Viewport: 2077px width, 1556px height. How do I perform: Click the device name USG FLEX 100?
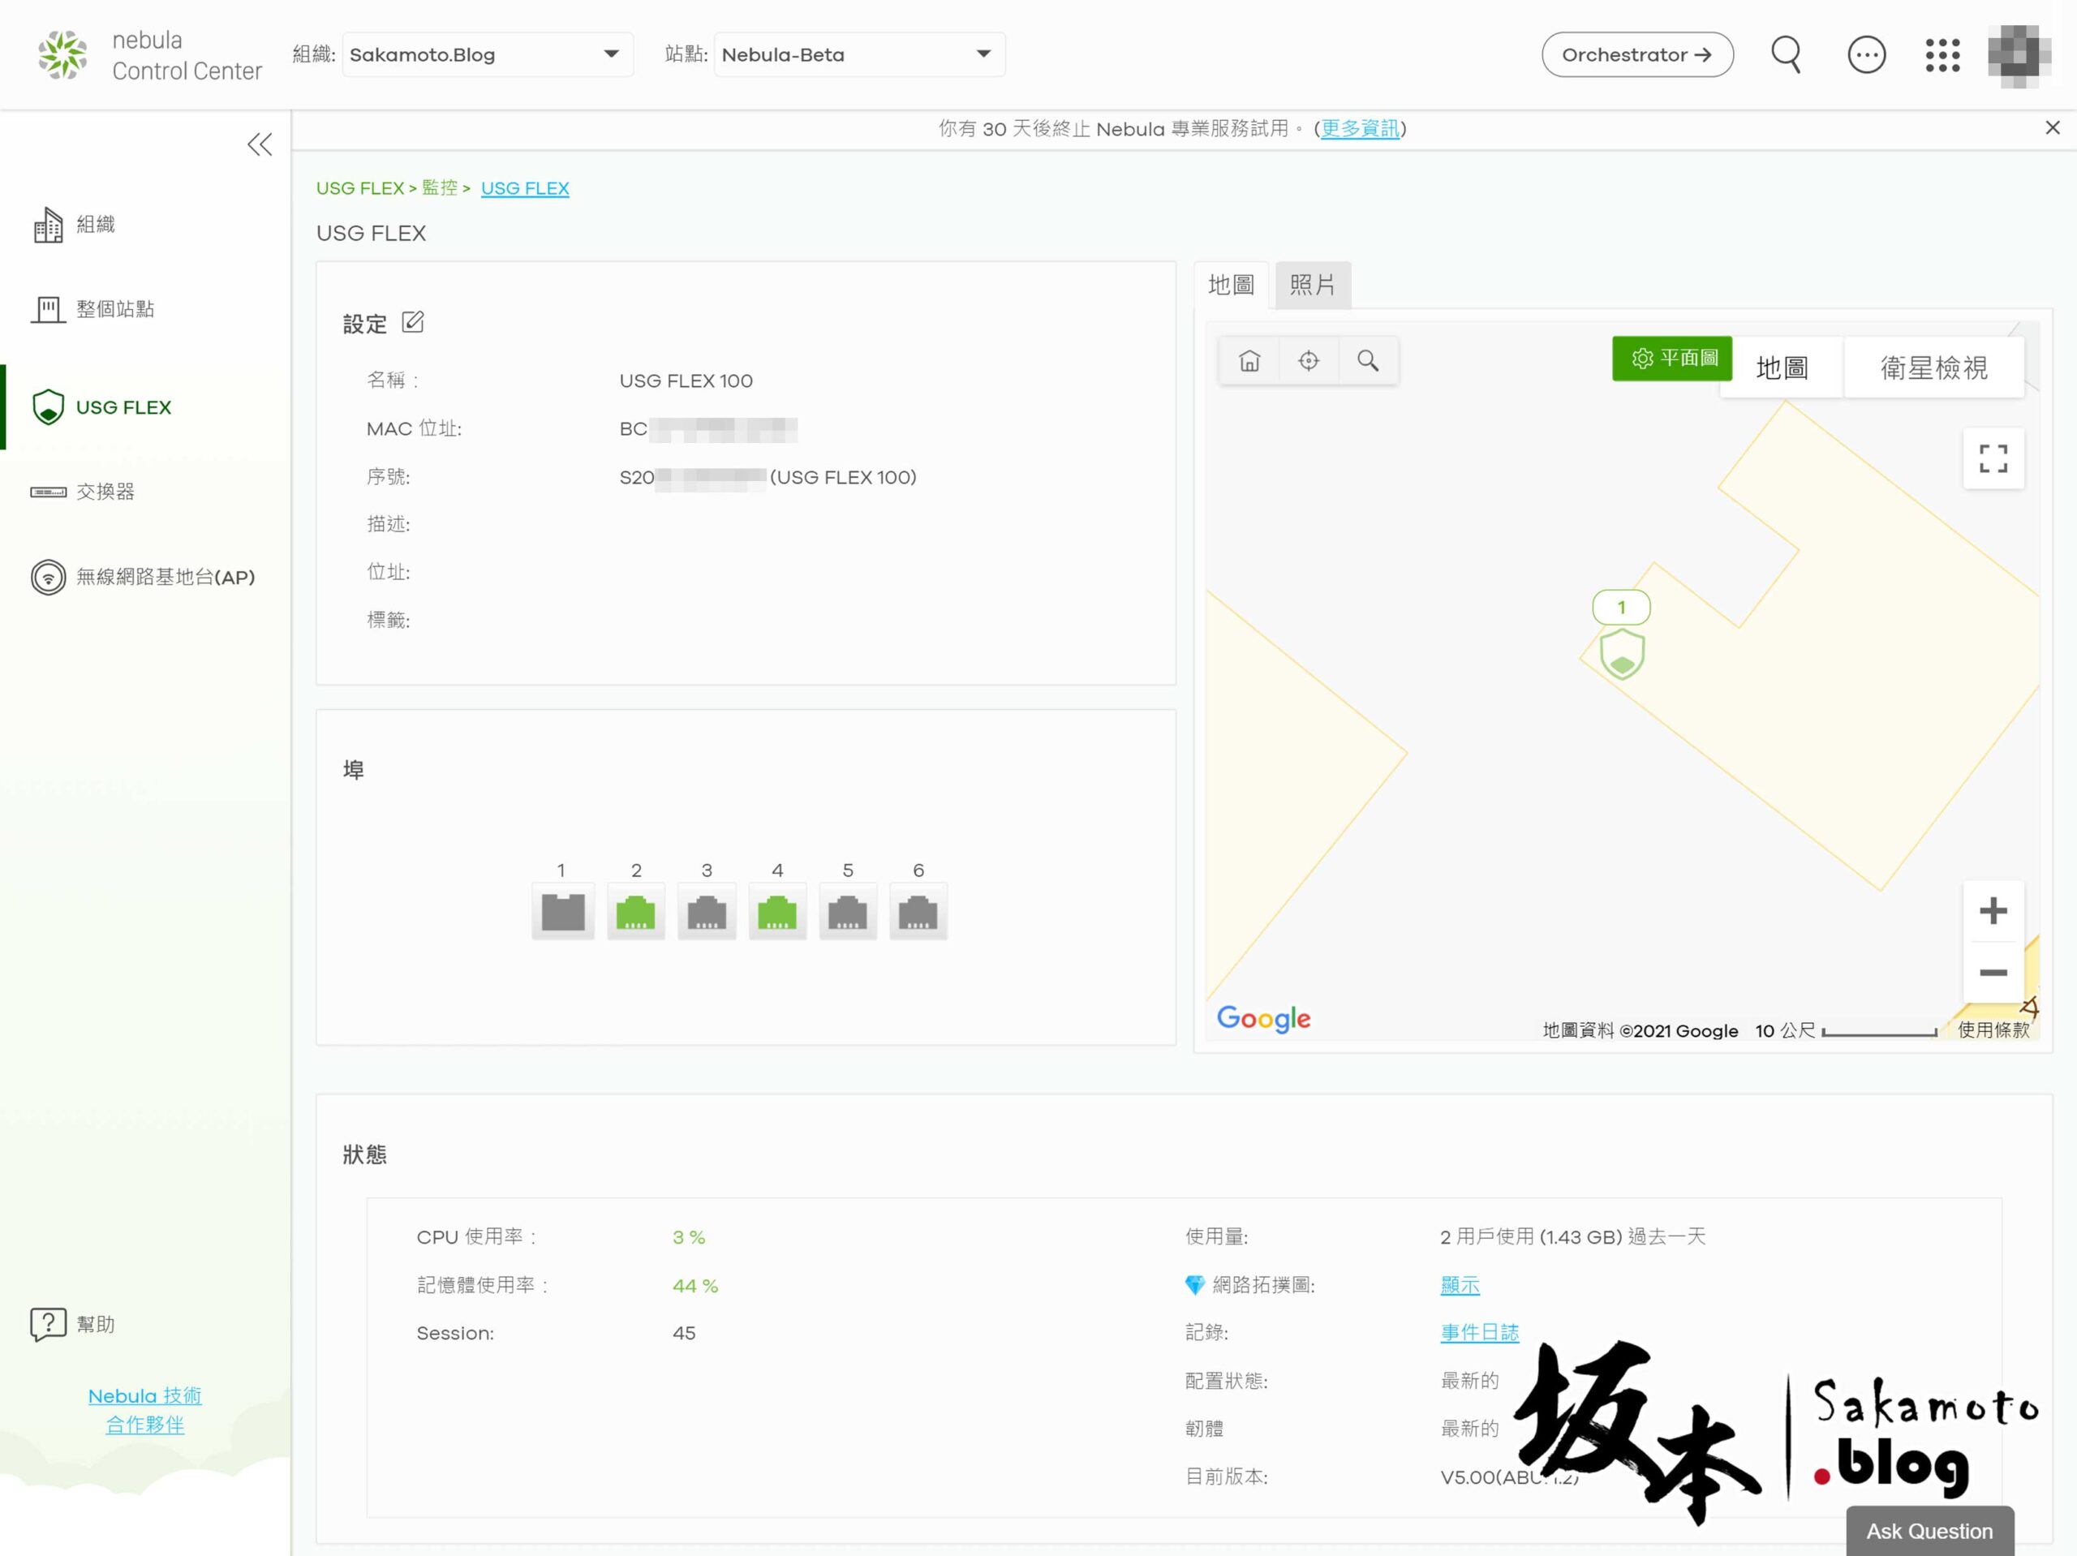686,380
